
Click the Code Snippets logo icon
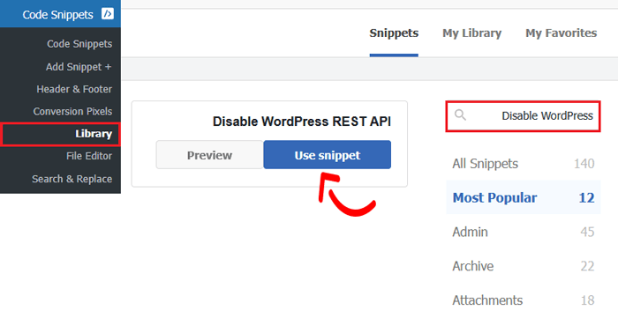click(108, 14)
